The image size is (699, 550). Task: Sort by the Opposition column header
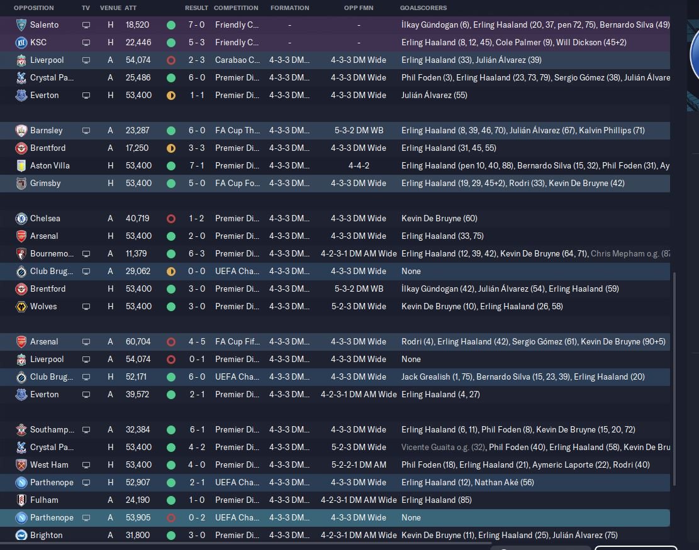tap(34, 8)
